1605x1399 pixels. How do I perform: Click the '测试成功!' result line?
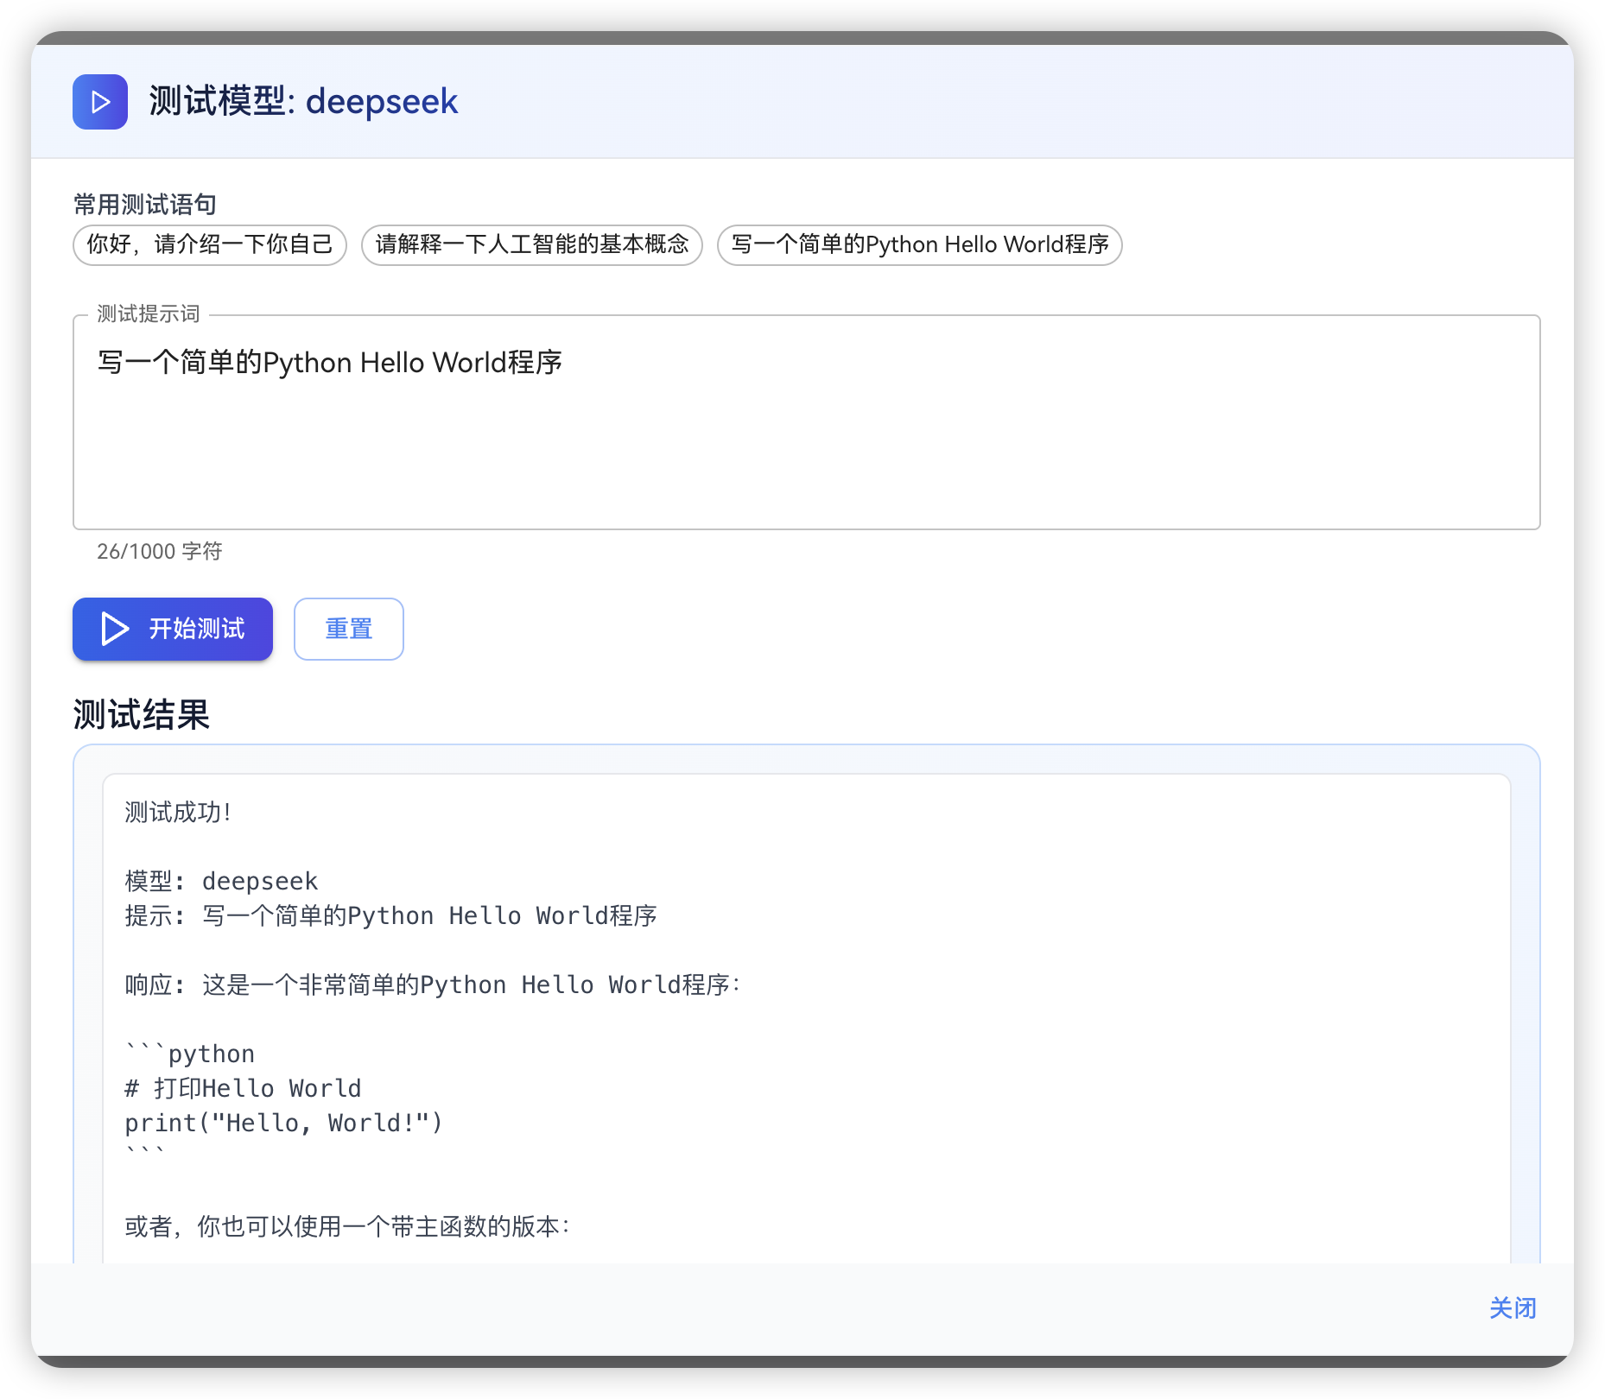[178, 812]
